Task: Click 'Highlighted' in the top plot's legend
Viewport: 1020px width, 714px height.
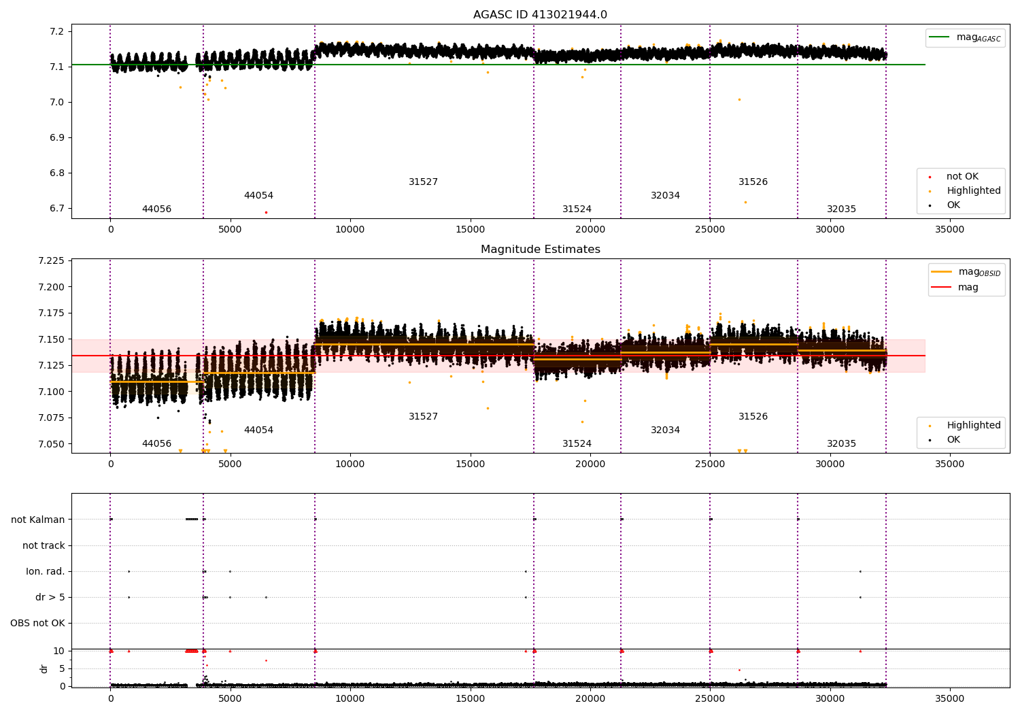Action: coord(974,191)
